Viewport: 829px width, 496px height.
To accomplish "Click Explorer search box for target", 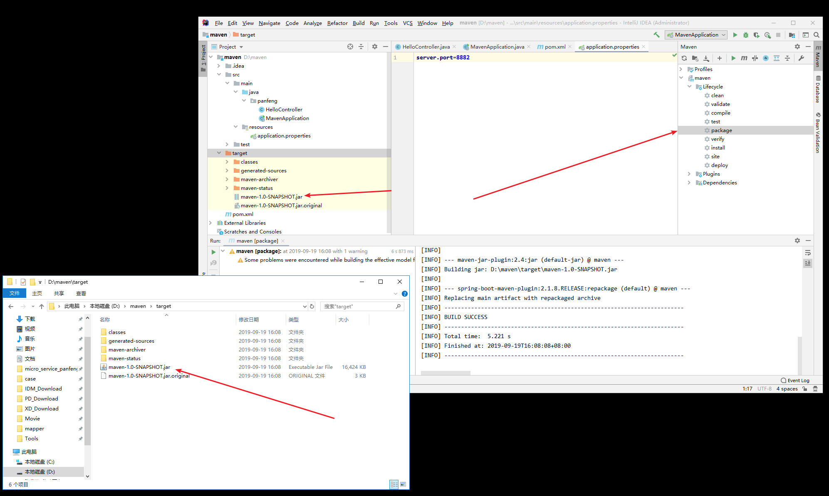I will (362, 306).
